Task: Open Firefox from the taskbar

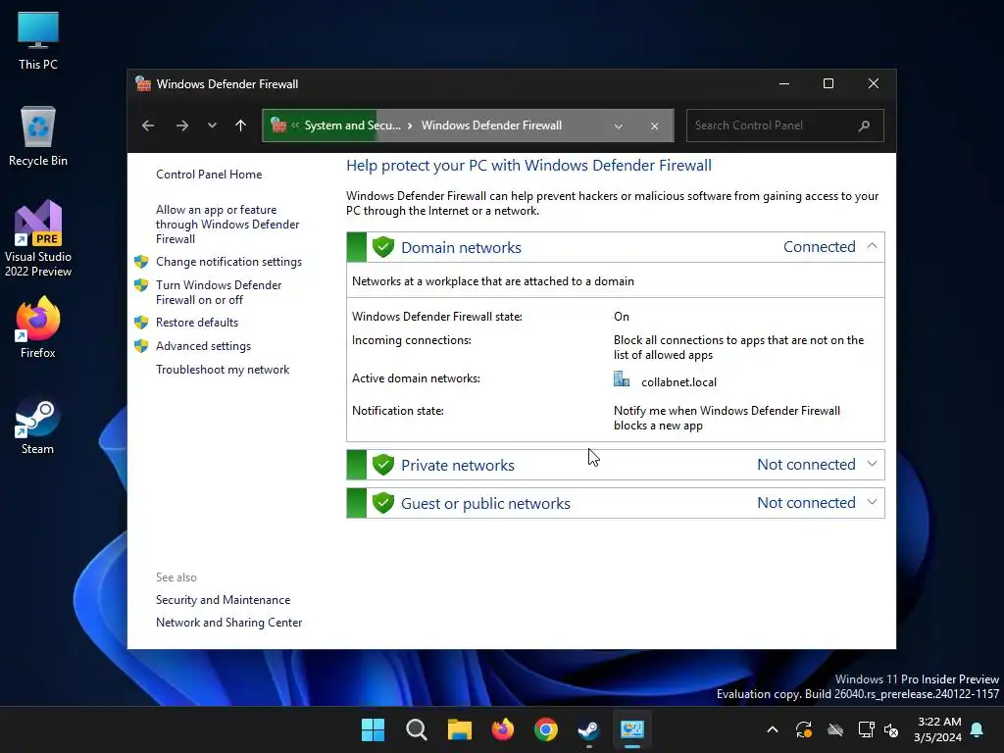Action: tap(503, 729)
